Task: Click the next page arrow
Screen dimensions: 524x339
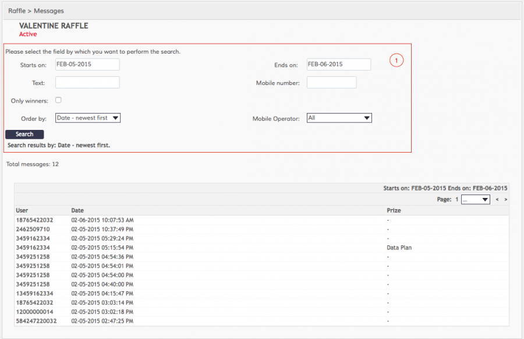Action: coord(505,199)
